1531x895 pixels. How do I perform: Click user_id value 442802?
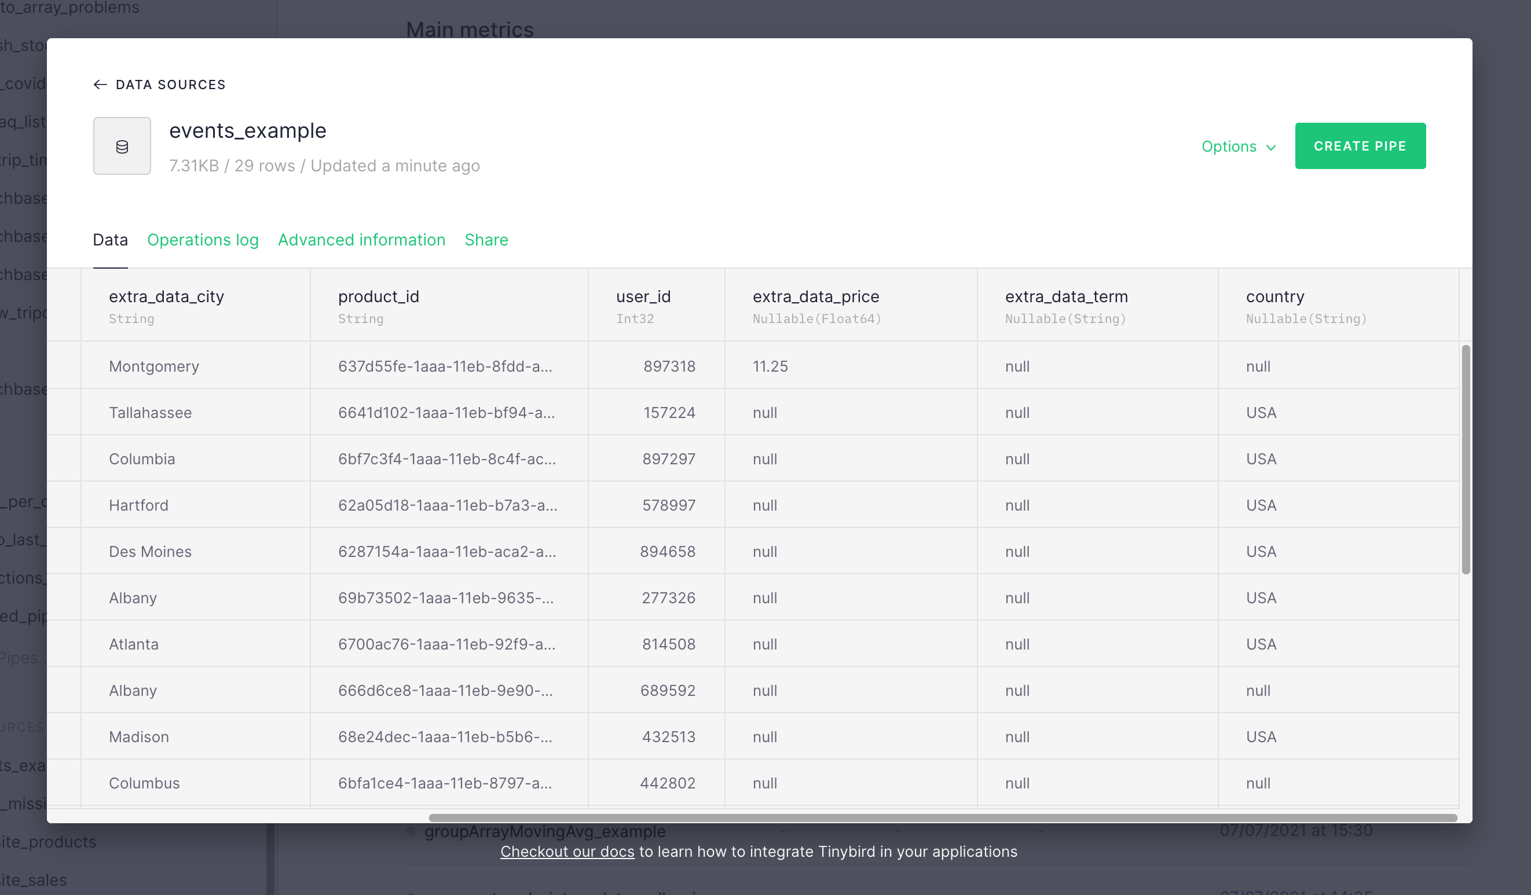[668, 783]
